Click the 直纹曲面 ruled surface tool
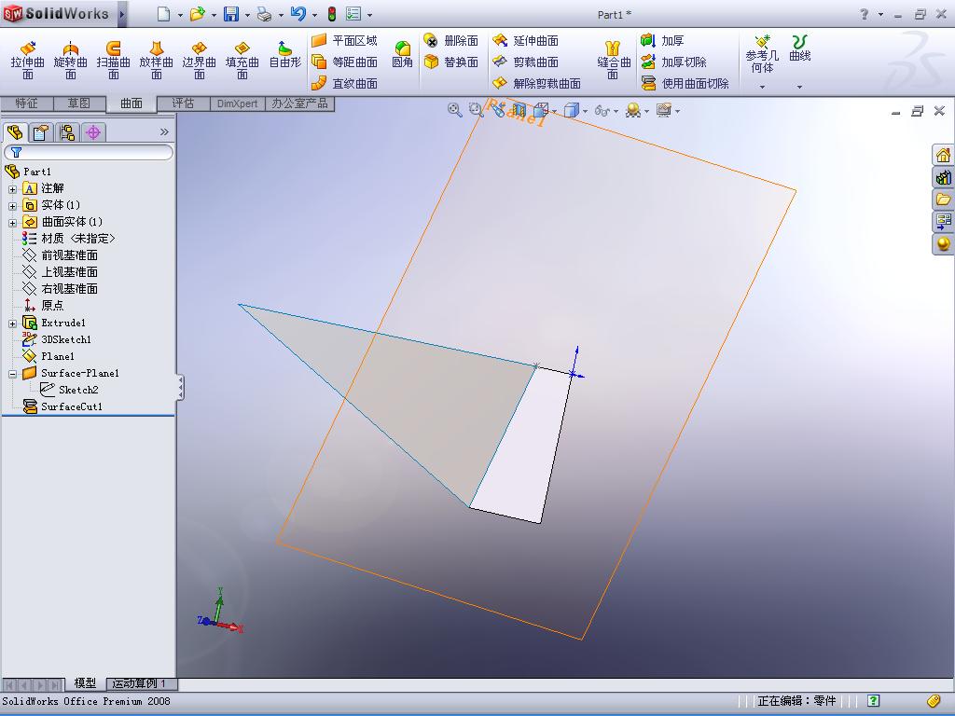 pyautogui.click(x=345, y=83)
